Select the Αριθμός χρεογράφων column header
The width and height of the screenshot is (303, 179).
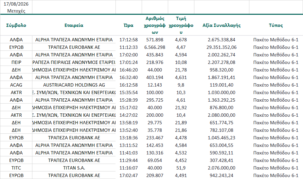[155, 25]
